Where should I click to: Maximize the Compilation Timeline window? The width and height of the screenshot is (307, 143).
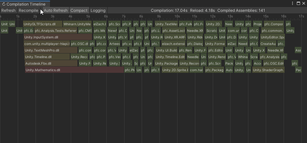(298, 4)
